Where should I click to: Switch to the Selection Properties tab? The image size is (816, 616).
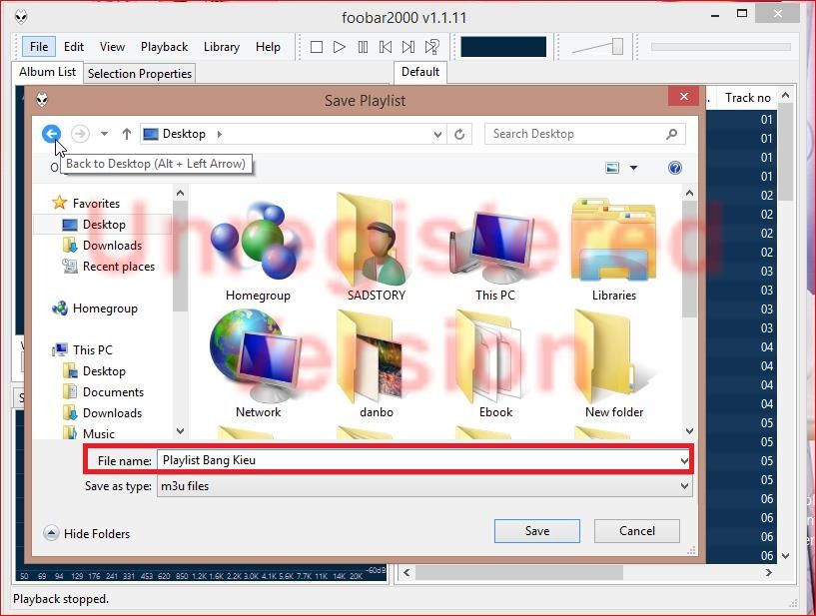coord(140,74)
